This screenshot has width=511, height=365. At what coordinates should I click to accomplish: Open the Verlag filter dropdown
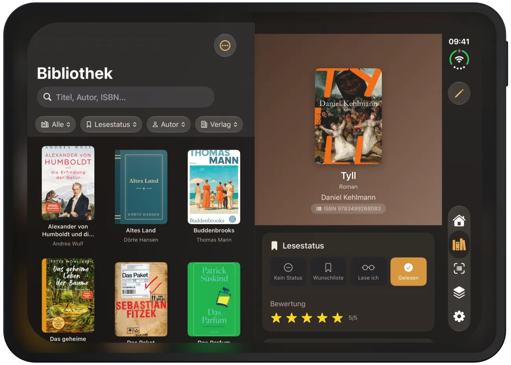[219, 124]
